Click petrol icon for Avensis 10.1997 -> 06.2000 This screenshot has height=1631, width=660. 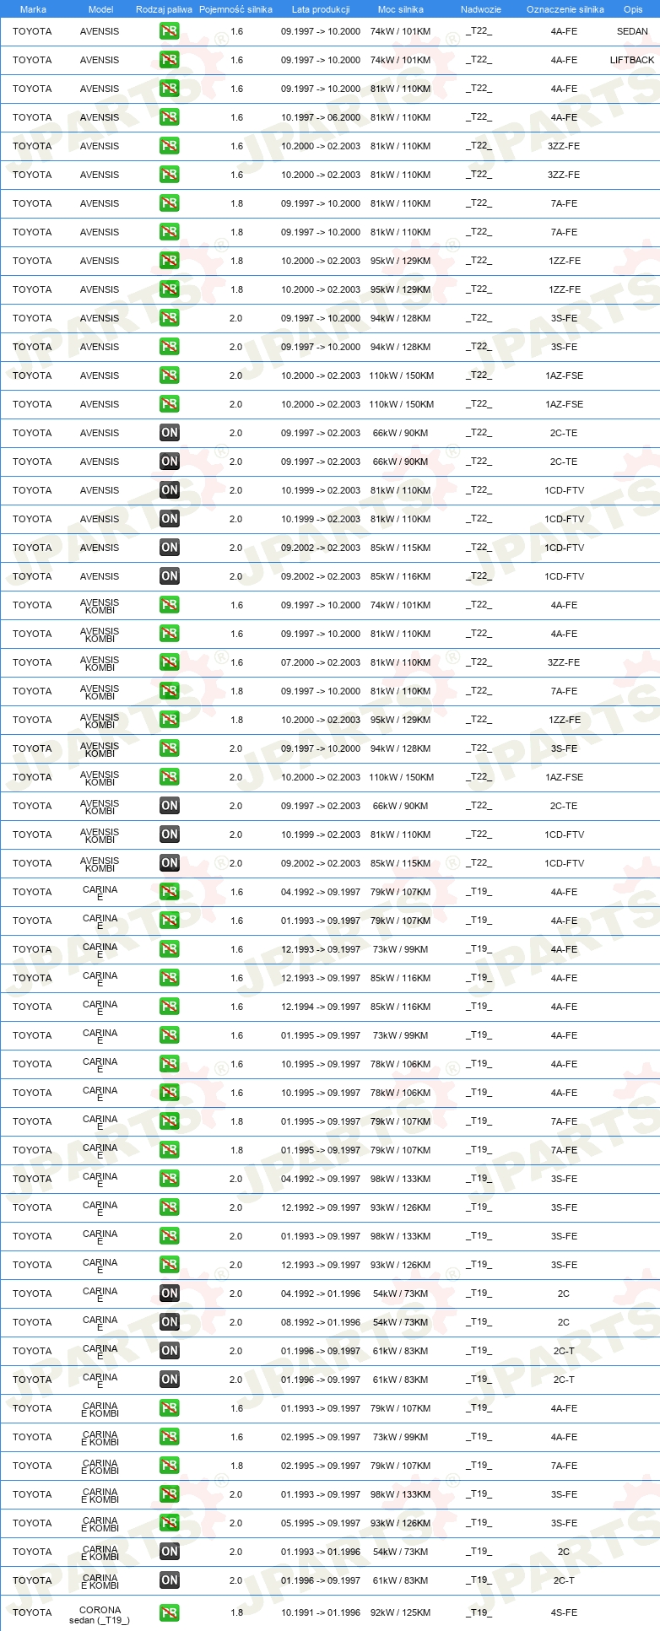(170, 117)
